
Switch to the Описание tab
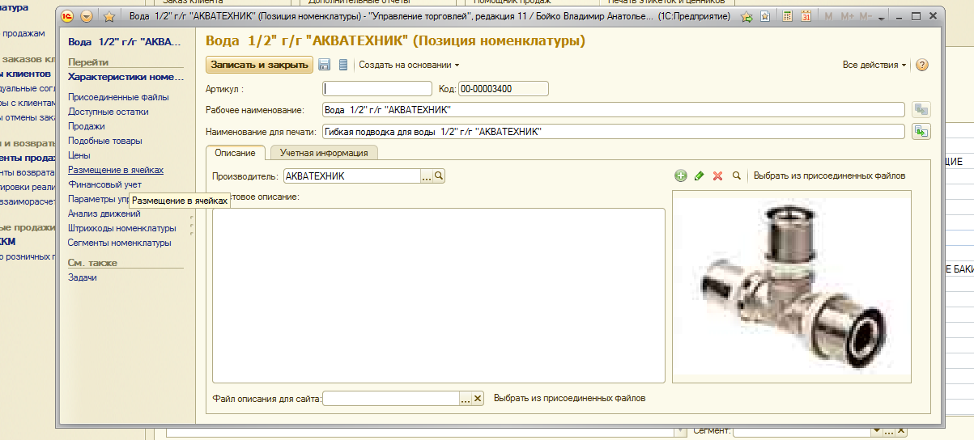[x=236, y=152]
